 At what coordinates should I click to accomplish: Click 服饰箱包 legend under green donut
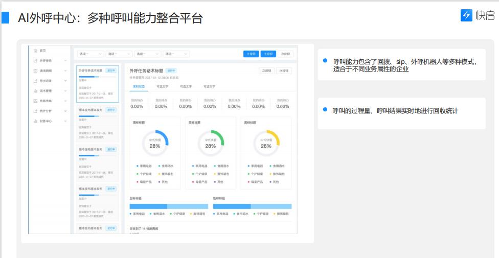(221, 174)
